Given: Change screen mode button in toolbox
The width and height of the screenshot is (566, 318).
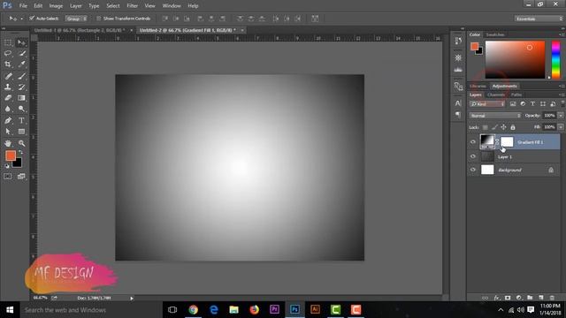Looking at the screenshot, I should pos(21,177).
